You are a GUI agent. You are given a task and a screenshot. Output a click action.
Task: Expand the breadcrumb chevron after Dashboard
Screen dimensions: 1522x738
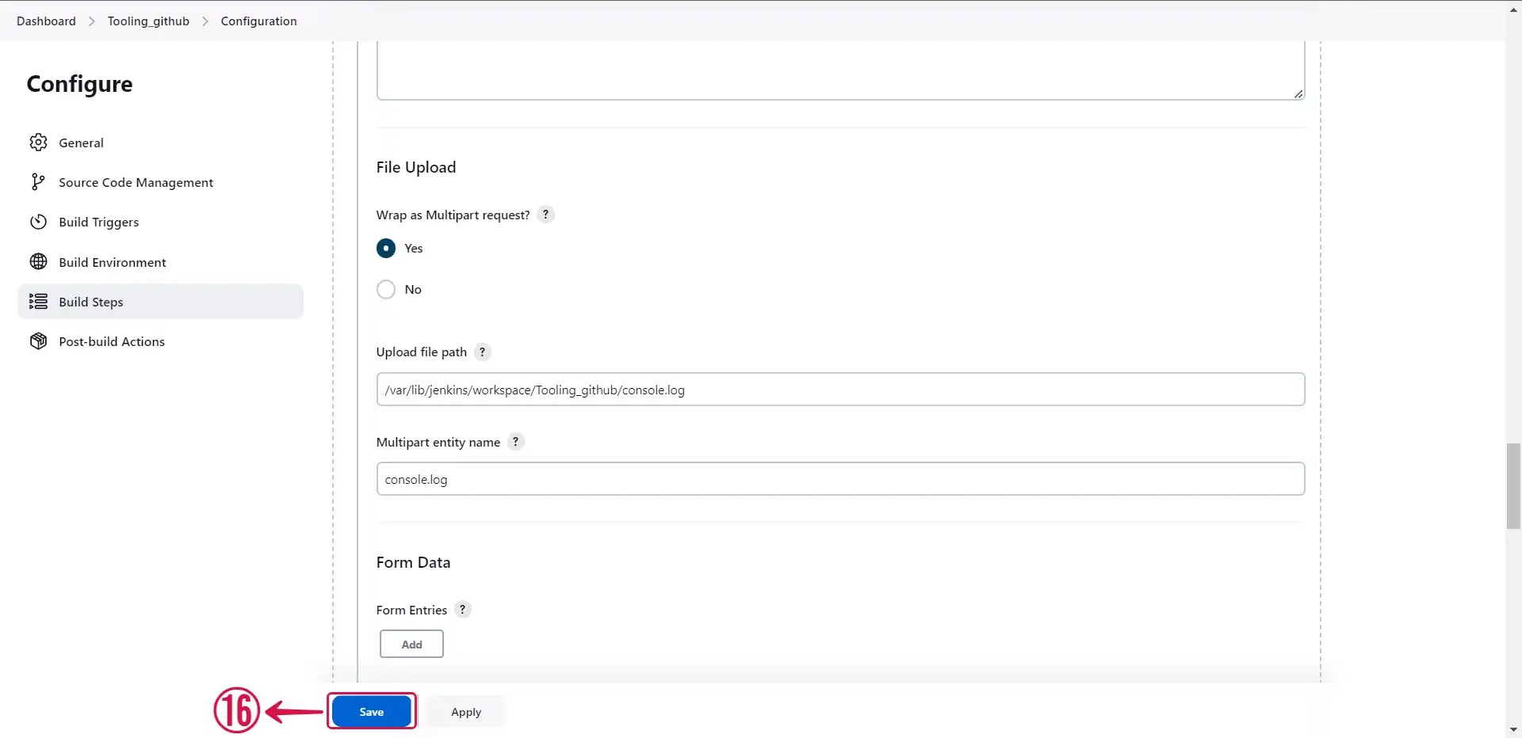91,21
